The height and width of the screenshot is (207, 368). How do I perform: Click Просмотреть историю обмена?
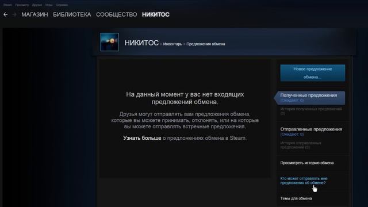click(306, 163)
